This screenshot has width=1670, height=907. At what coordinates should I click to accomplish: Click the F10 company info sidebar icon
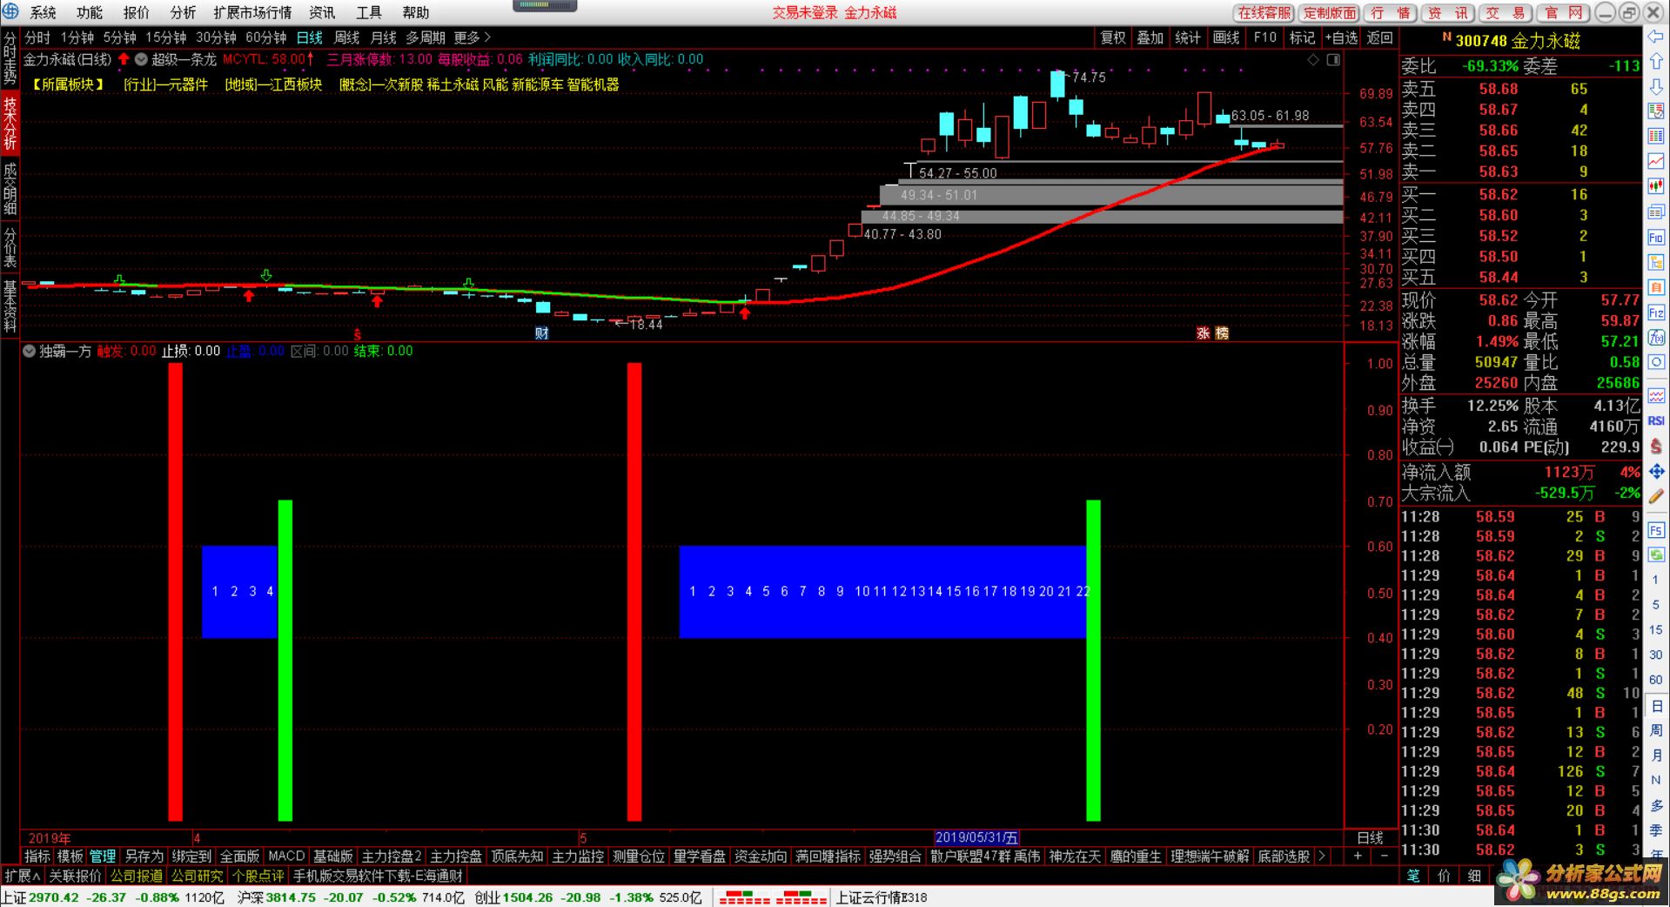pyautogui.click(x=1655, y=238)
